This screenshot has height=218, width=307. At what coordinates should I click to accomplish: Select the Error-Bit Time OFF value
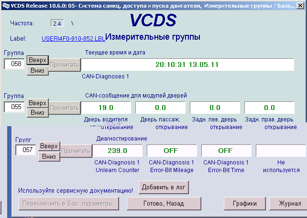click(226, 151)
